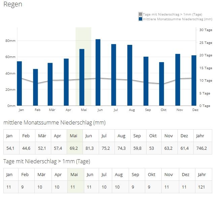Click the gray line point above April
The image size is (223, 199).
66,80
